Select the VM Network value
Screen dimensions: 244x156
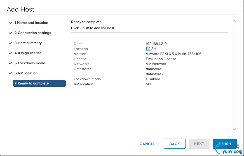click(156, 64)
